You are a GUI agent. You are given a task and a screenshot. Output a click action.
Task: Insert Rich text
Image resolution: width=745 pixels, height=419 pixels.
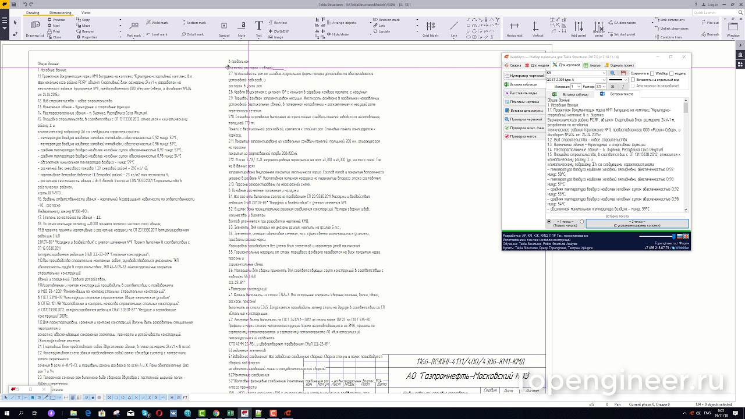pyautogui.click(x=278, y=23)
